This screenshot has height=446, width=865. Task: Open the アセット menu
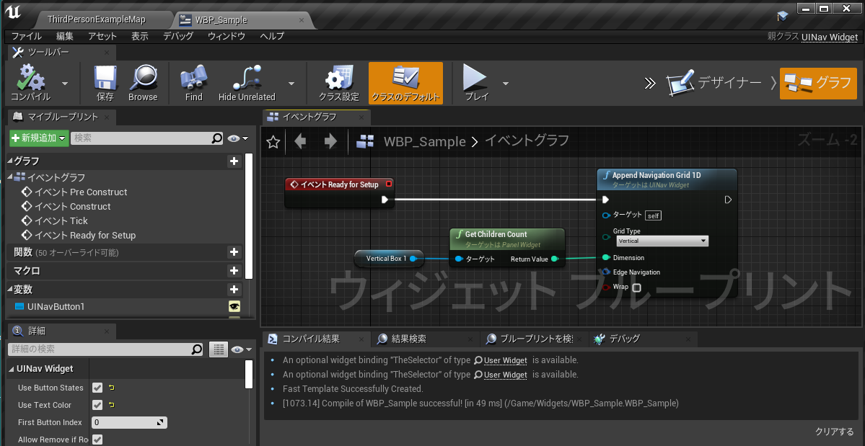point(102,36)
